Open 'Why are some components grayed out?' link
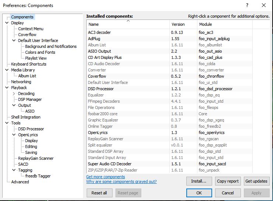Screen dimensions: 273x201 (121, 181)
